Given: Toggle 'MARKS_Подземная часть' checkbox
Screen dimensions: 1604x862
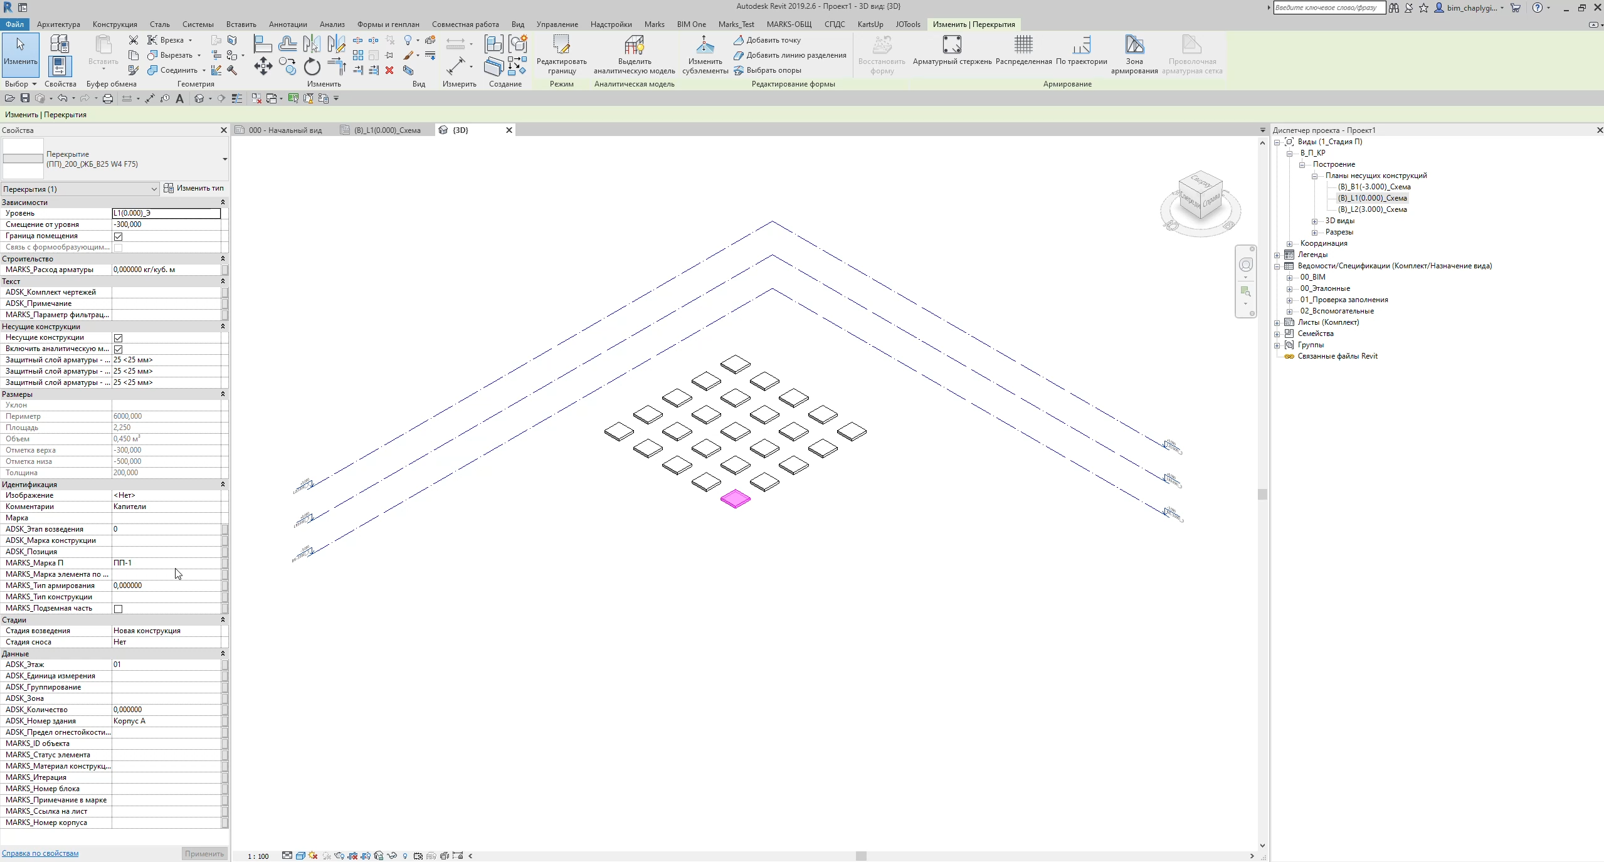Looking at the screenshot, I should [118, 609].
